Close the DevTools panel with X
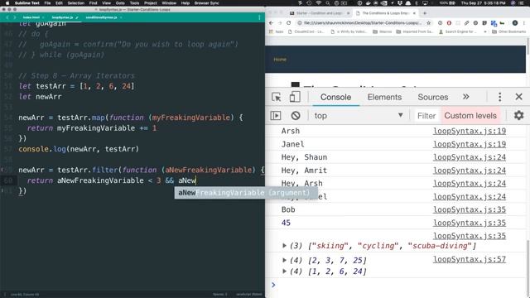 click(x=518, y=97)
